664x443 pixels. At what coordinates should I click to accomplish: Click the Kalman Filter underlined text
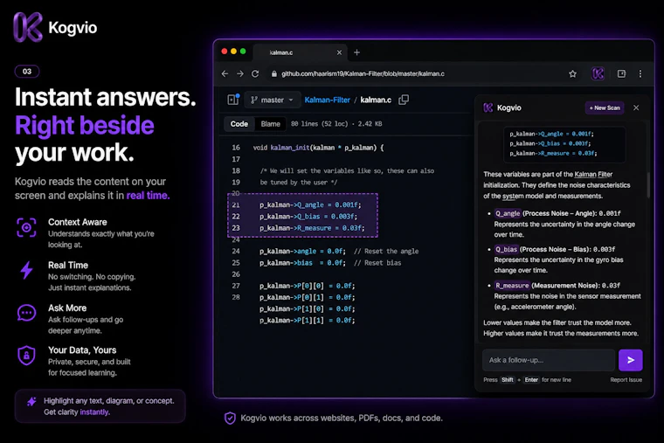tap(593, 175)
